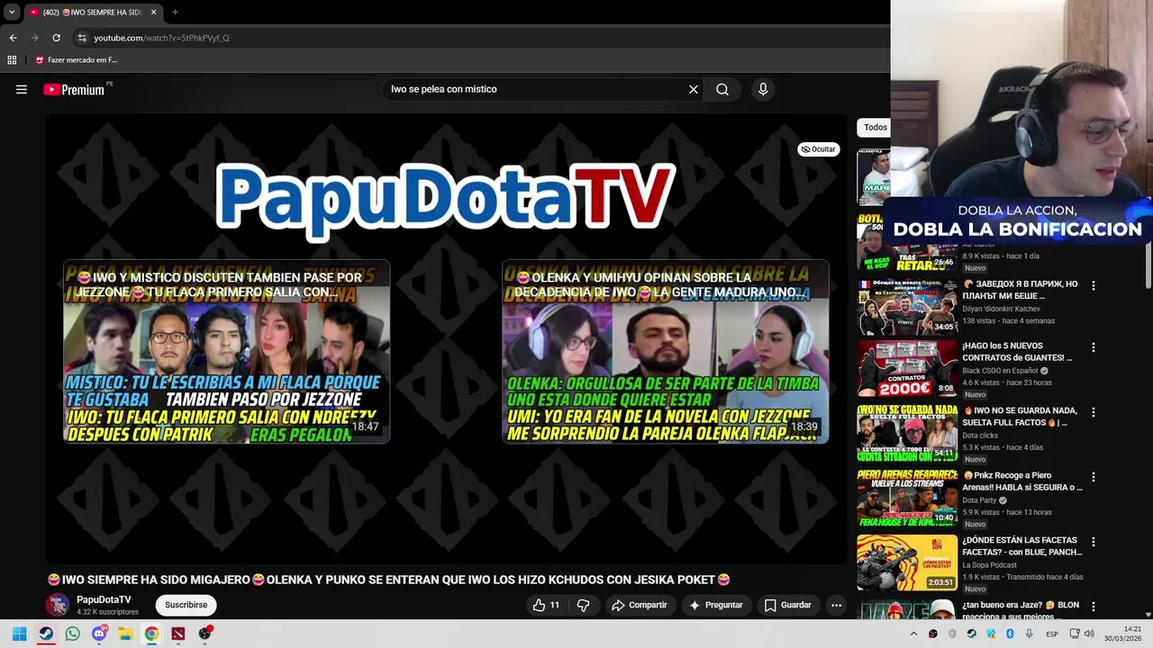
Task: Open a new Chrome tab
Action: [175, 13]
